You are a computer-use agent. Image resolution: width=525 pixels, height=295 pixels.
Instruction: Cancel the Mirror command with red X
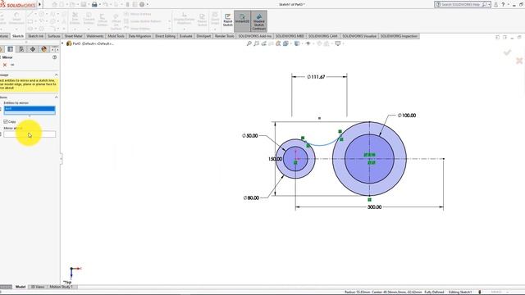5,65
